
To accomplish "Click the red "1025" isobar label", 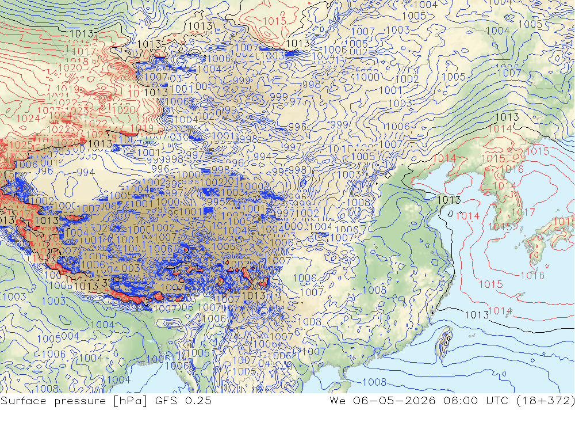I will pyautogui.click(x=21, y=145).
